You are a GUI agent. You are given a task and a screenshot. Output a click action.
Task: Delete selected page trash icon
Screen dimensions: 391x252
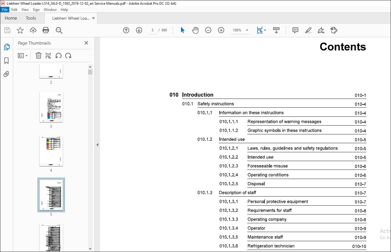pos(38,55)
